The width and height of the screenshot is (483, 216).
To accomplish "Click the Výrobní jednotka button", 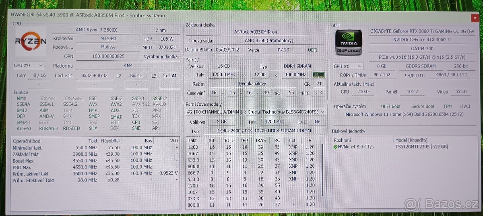I will [x=161, y=57].
